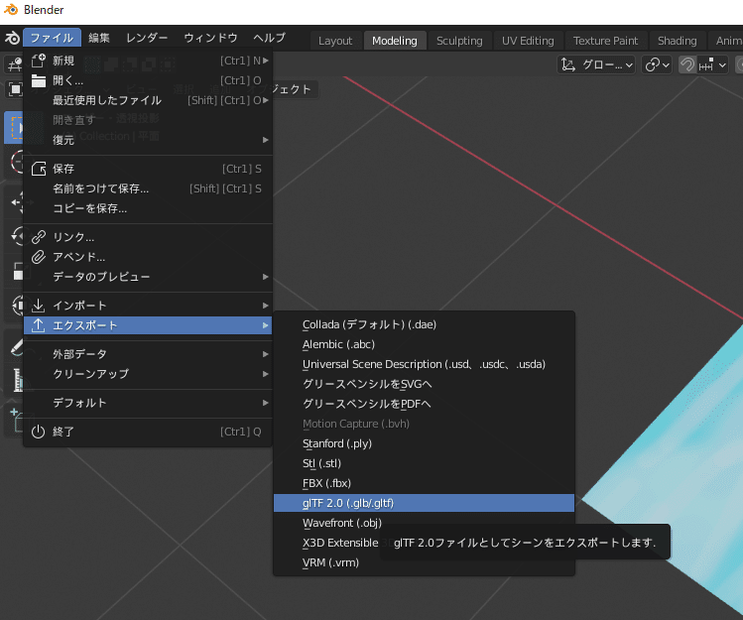
Task: Click the new-file document icon beside 新規
Action: tap(39, 61)
